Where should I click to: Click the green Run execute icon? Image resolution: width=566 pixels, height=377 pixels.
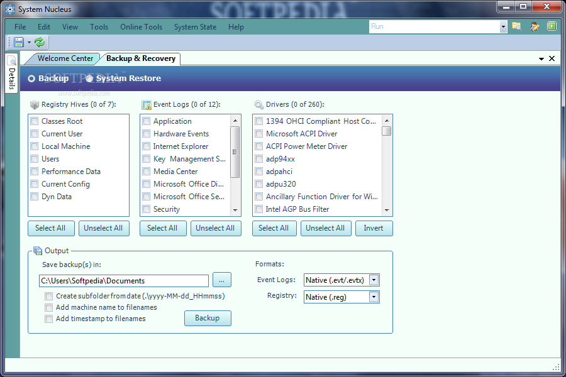552,26
